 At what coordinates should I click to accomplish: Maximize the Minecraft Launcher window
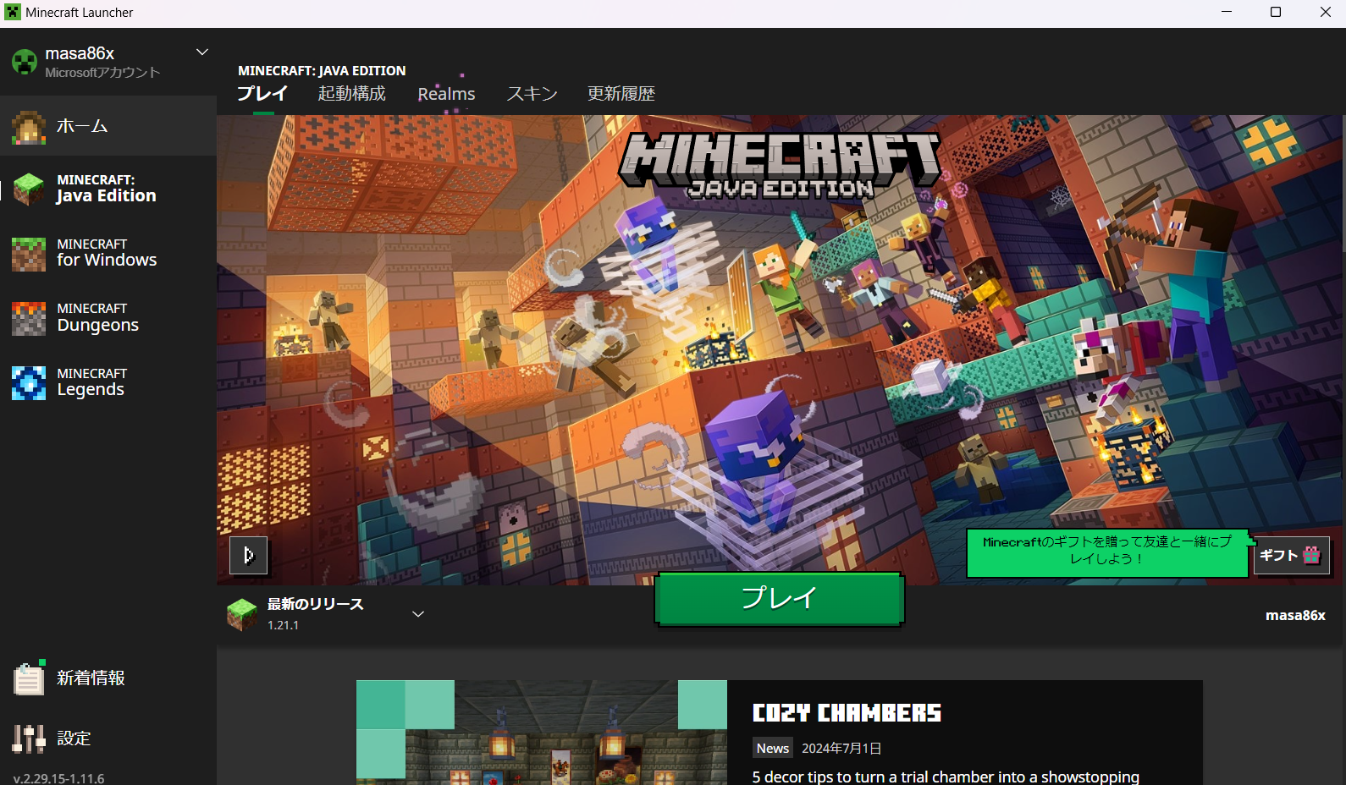1276,12
